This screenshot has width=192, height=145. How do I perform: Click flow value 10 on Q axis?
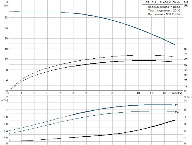(x=138, y=93)
